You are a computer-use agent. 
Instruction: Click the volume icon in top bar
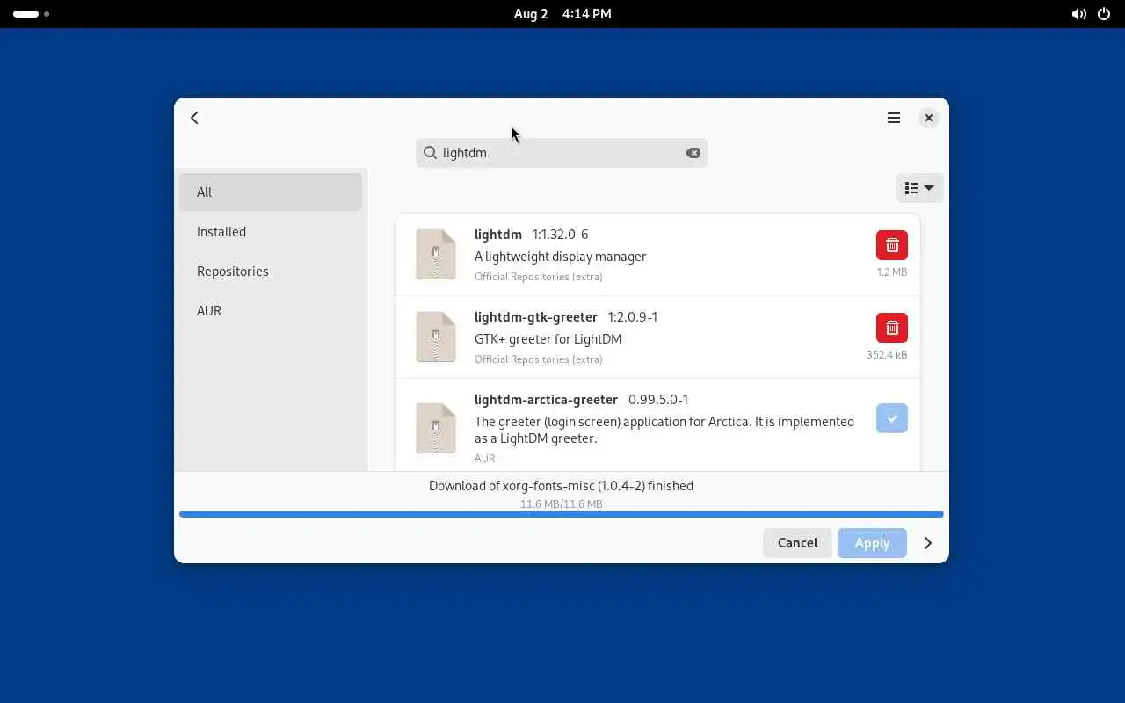coord(1078,14)
